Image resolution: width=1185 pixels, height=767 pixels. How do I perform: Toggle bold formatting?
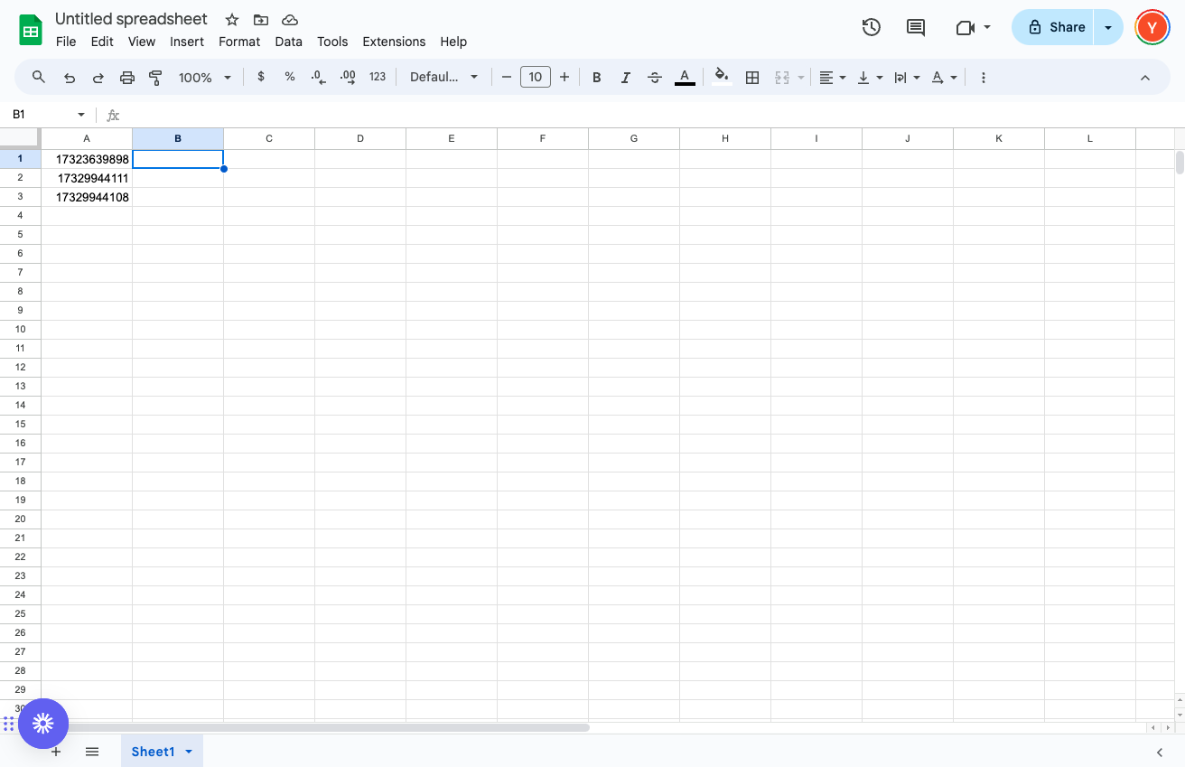[597, 78]
